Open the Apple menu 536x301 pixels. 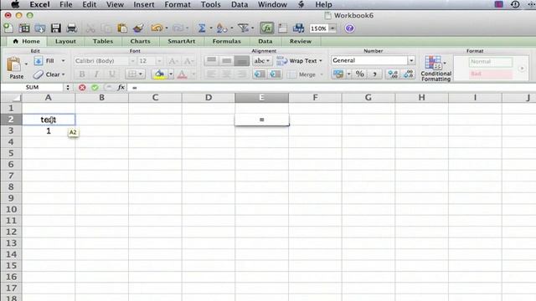[x=15, y=4]
